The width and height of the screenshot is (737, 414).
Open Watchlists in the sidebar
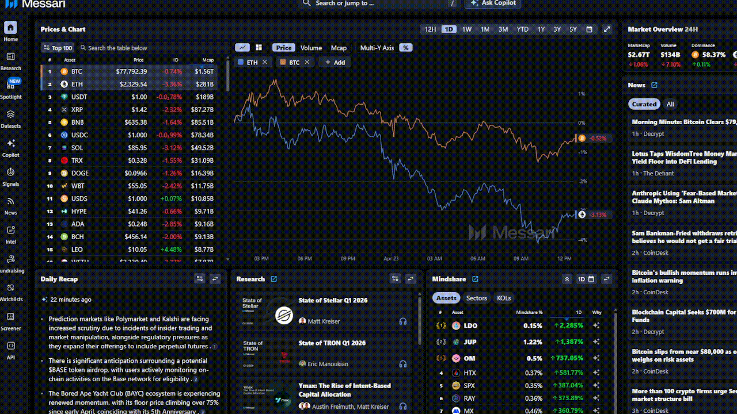click(10, 292)
